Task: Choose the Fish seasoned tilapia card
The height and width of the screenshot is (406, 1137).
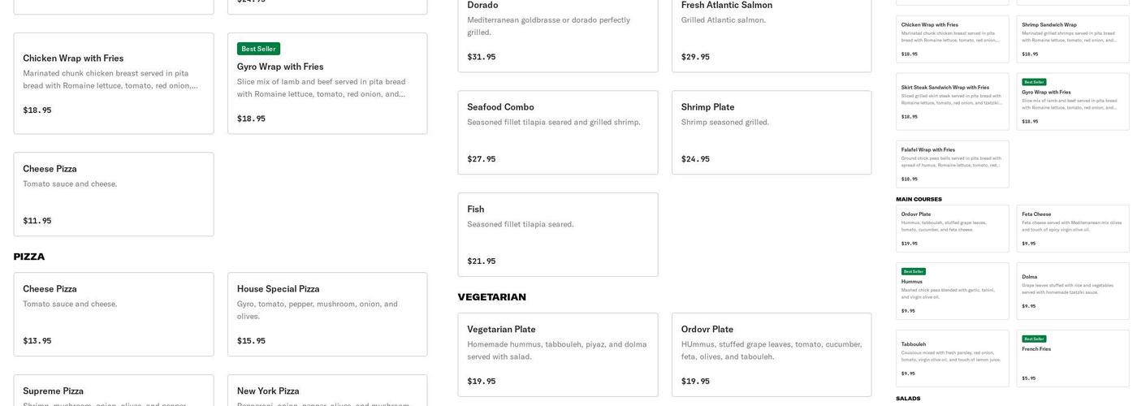Action: coord(557,234)
